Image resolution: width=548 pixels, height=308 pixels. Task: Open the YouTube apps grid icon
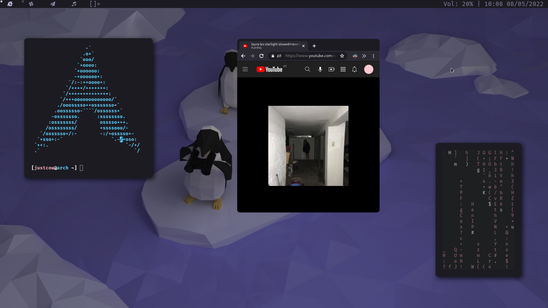[x=343, y=69]
